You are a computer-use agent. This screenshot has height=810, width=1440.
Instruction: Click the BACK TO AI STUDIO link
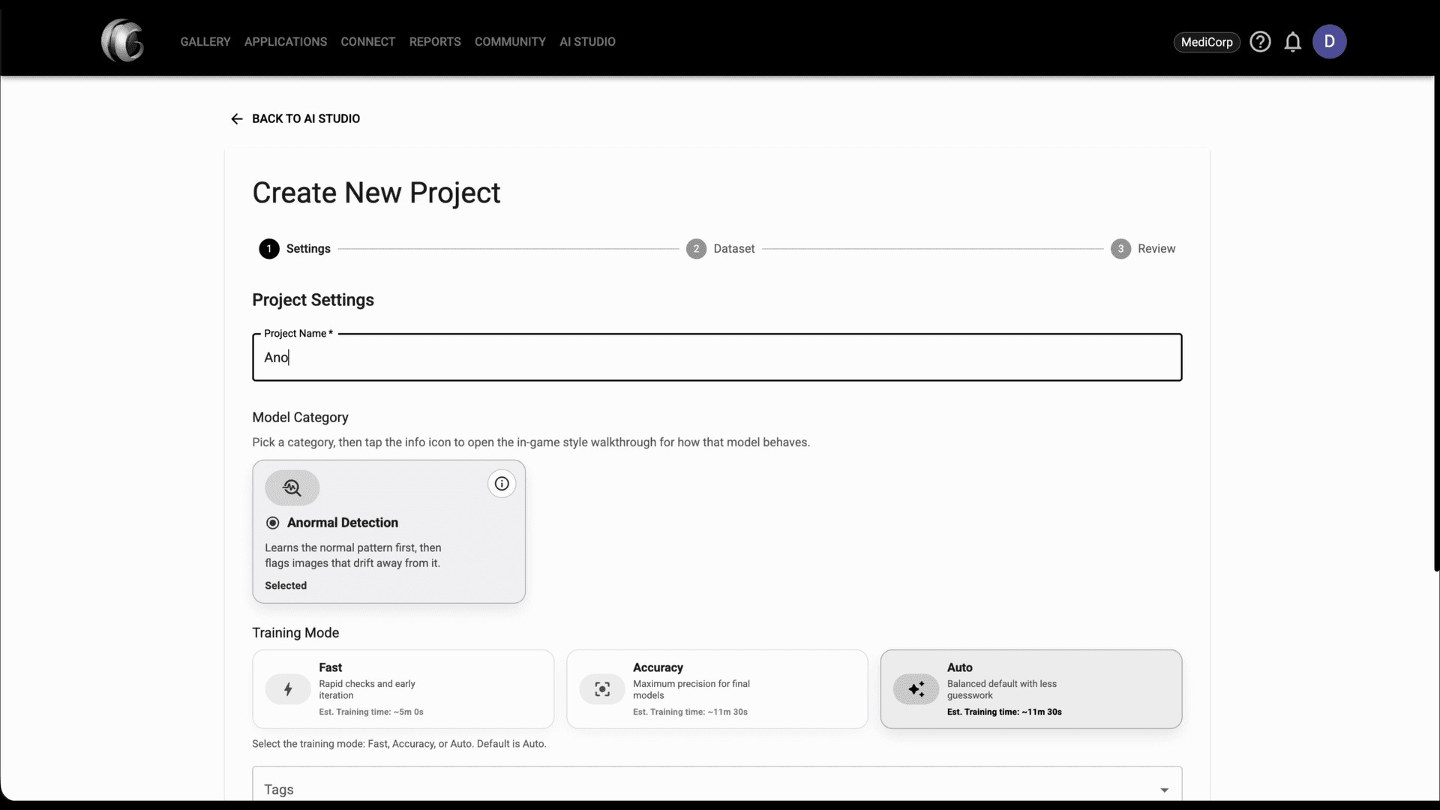(x=295, y=118)
